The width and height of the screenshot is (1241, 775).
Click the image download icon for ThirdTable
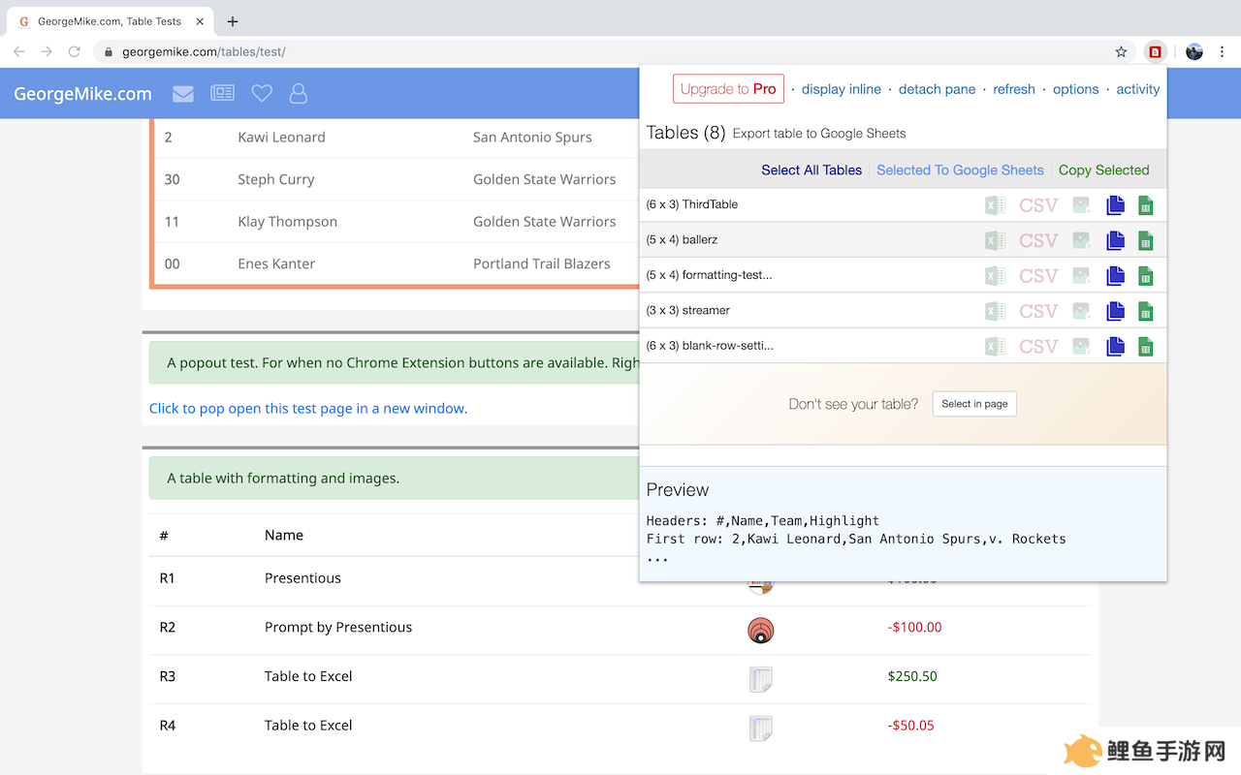click(1082, 205)
